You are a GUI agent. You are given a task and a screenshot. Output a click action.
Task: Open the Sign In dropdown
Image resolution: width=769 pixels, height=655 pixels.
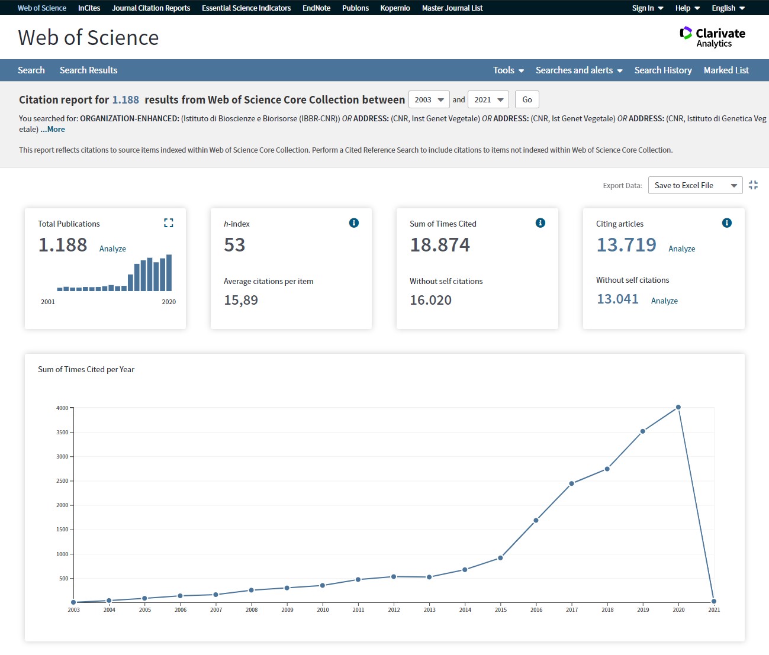tap(648, 8)
